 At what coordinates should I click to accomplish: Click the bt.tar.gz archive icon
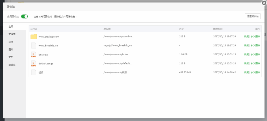tap(34, 55)
